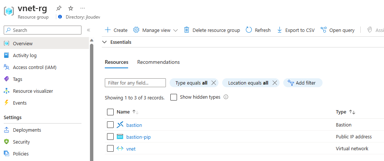Mark vnet-rg as favorite with star

71,8
